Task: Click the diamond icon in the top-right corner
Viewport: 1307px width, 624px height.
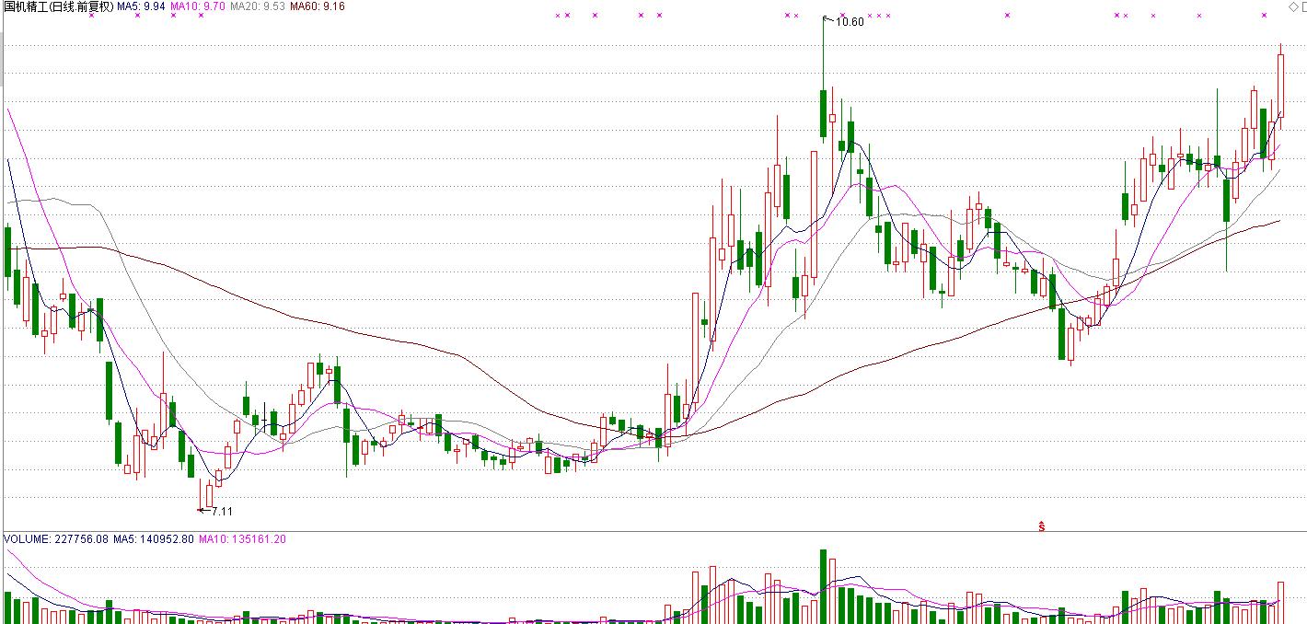Action: point(1291,7)
